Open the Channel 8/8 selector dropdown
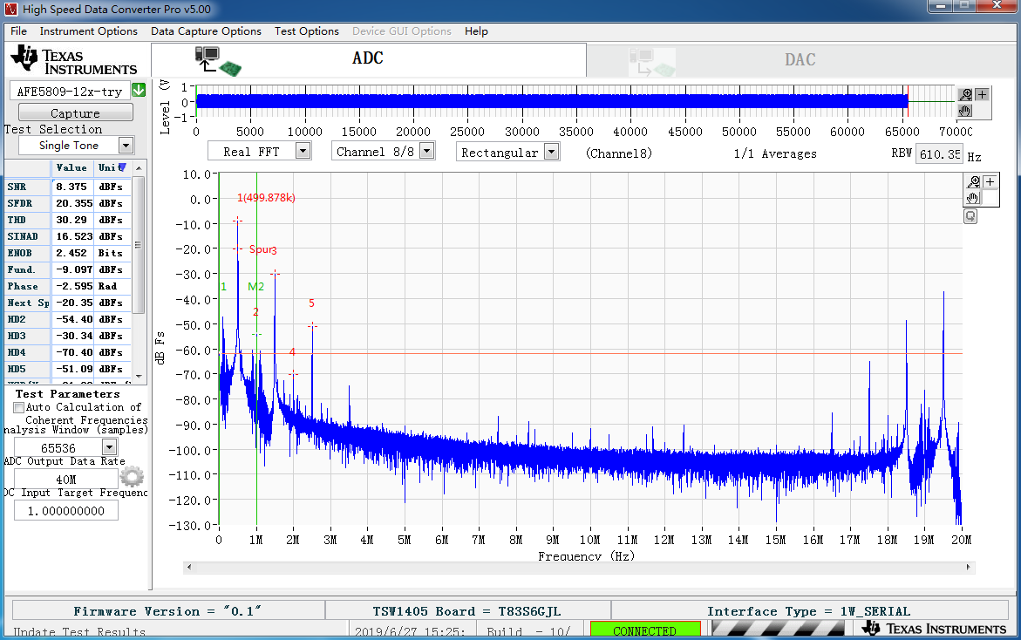 coord(426,152)
